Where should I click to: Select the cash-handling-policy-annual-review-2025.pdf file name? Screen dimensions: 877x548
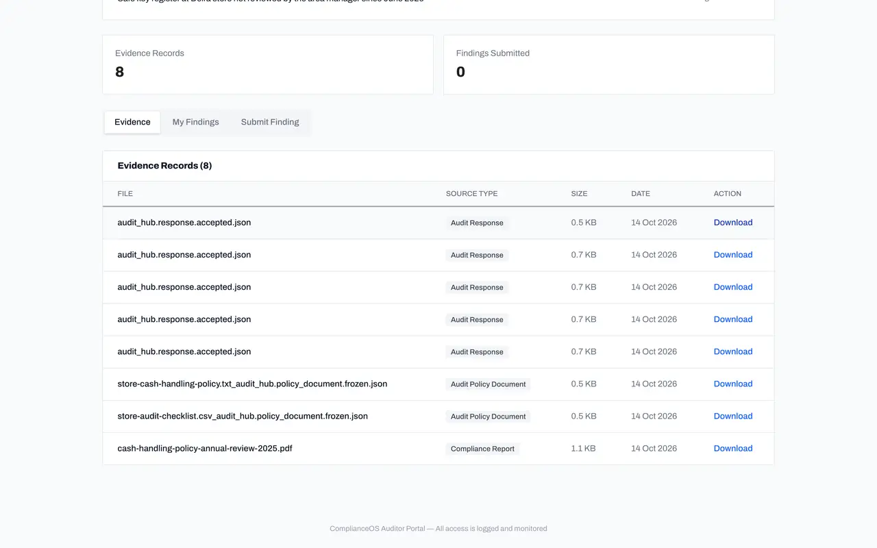205,448
